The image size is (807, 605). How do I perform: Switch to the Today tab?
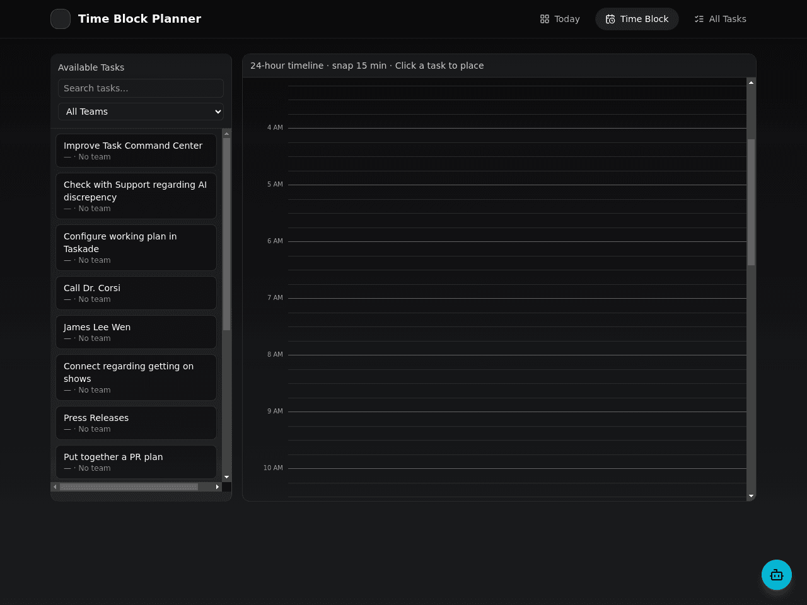coord(560,19)
